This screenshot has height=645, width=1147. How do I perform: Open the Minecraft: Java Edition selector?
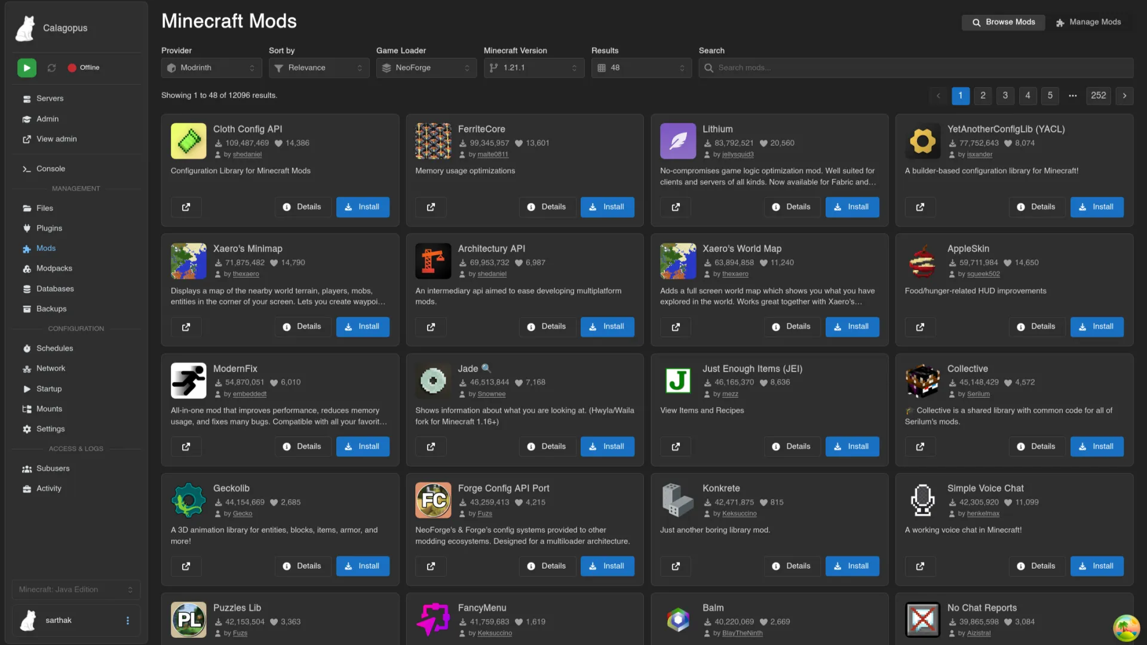pos(76,589)
